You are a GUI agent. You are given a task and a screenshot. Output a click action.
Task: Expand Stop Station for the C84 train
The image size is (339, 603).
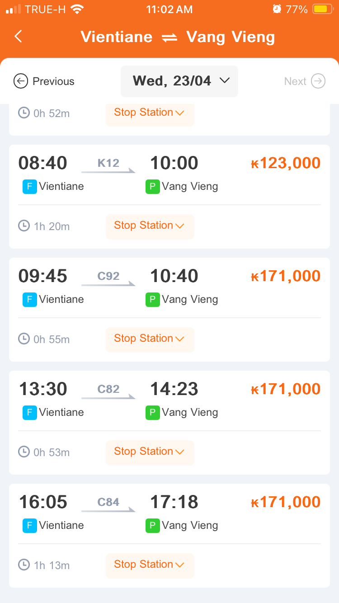pyautogui.click(x=150, y=565)
